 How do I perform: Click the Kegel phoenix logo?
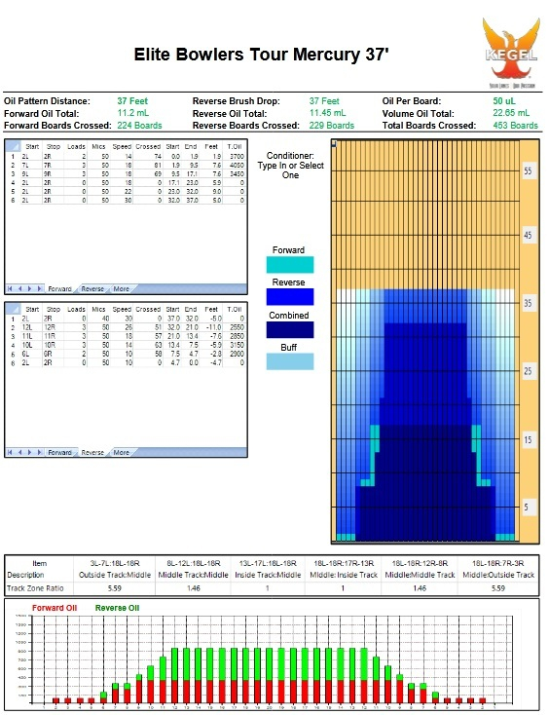point(512,53)
